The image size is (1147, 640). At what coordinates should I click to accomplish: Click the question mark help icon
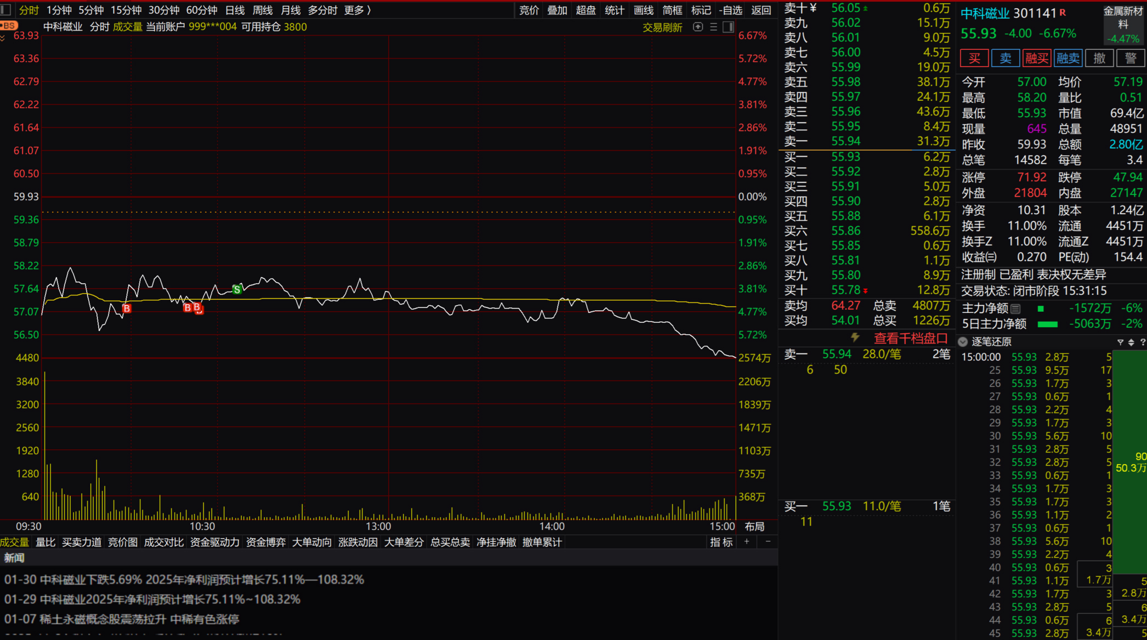(1143, 342)
